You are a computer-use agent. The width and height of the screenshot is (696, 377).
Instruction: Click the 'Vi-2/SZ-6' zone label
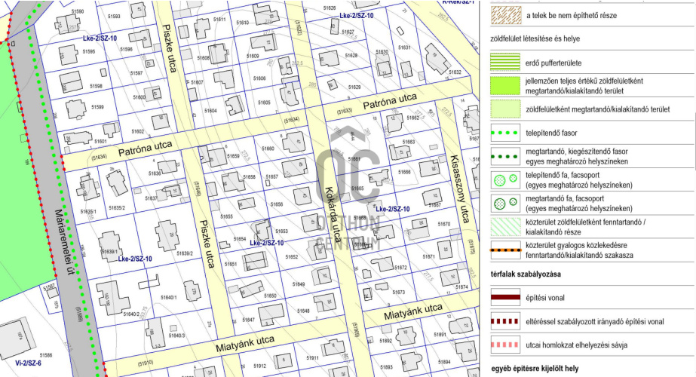click(17, 363)
